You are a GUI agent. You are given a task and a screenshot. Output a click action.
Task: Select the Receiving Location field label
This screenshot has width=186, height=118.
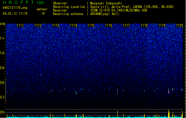pos(69,7)
